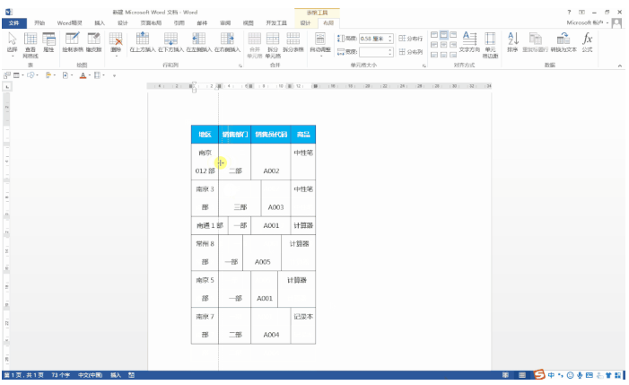This screenshot has width=629, height=385.
Task: Open the File (文件) tab
Action: coord(14,23)
